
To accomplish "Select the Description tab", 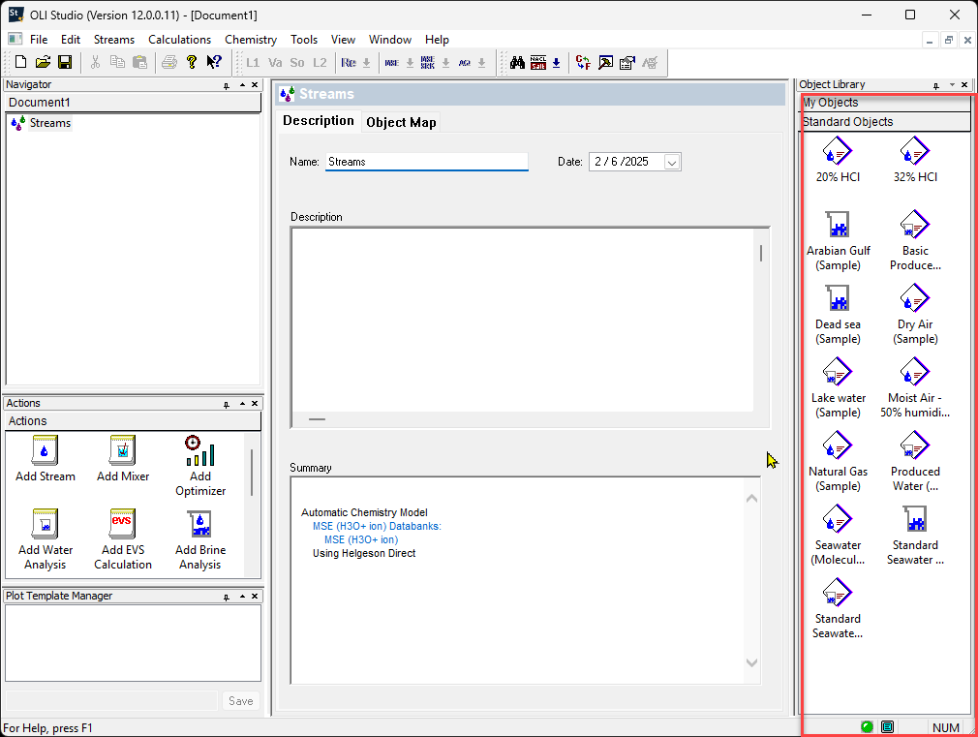I will pyautogui.click(x=319, y=121).
